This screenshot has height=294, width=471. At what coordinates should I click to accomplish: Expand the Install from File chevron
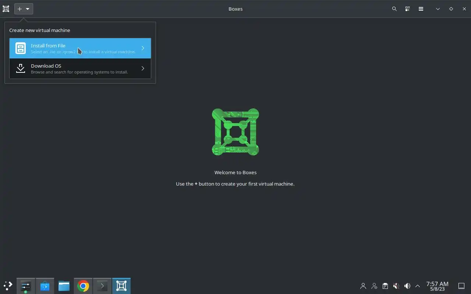143,48
